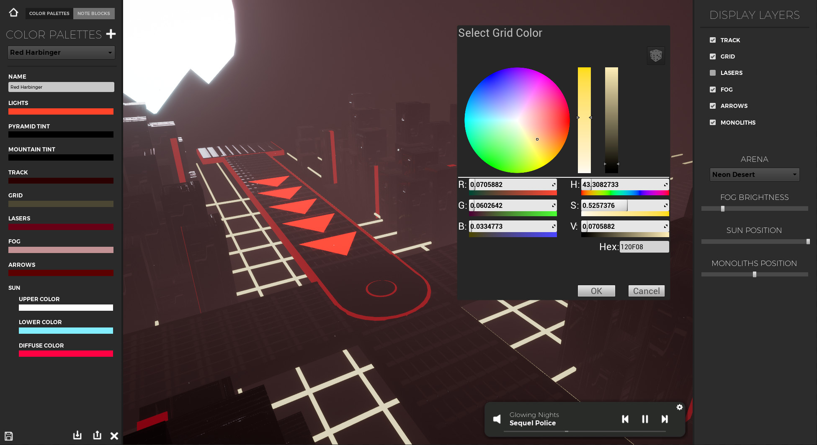Uncheck the MONOLITHS display layer
Viewport: 817px width, 445px height.
click(712, 122)
